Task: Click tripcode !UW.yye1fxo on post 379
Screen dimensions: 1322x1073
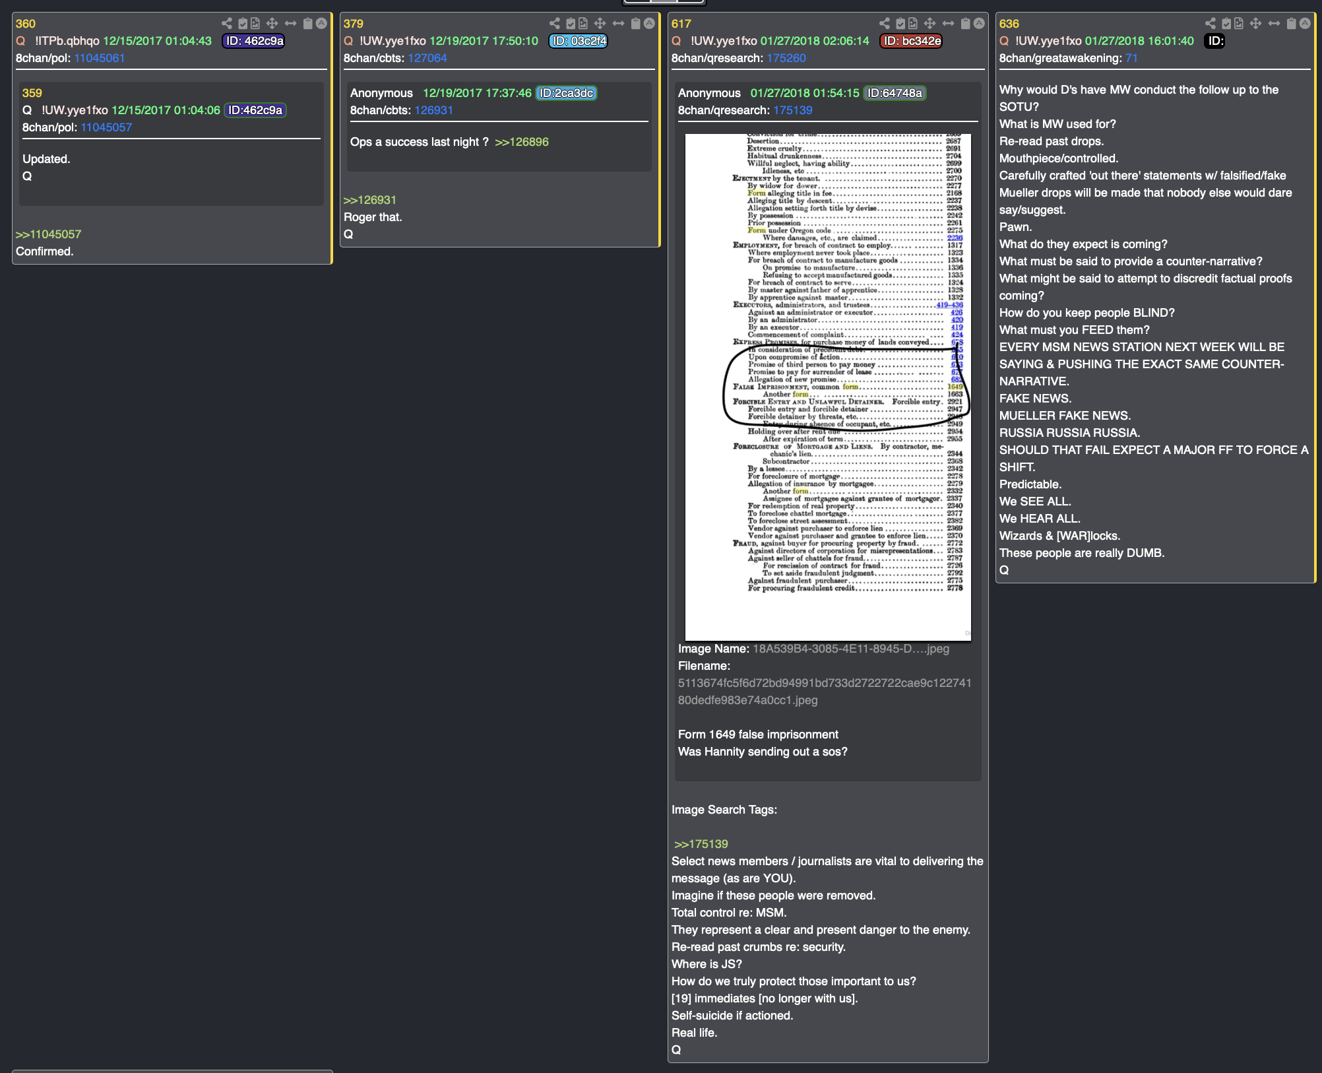Action: 393,41
